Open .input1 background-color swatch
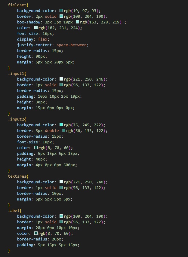Viewport: 188px width, 257px height. [x=61, y=79]
